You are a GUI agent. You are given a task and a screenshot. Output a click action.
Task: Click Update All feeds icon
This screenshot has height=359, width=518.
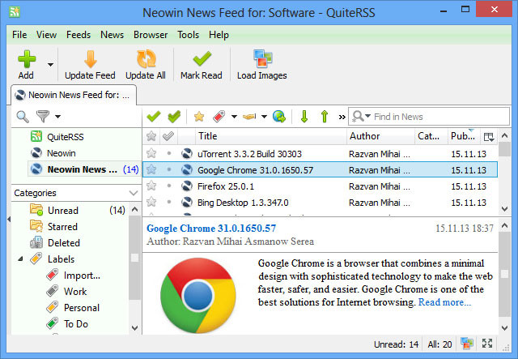point(146,58)
